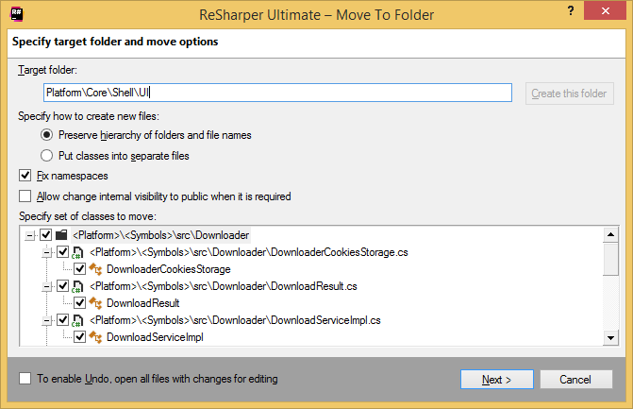The width and height of the screenshot is (633, 409).
Task: Click the DownloaderCookiesStorage class icon
Action: (x=95, y=269)
